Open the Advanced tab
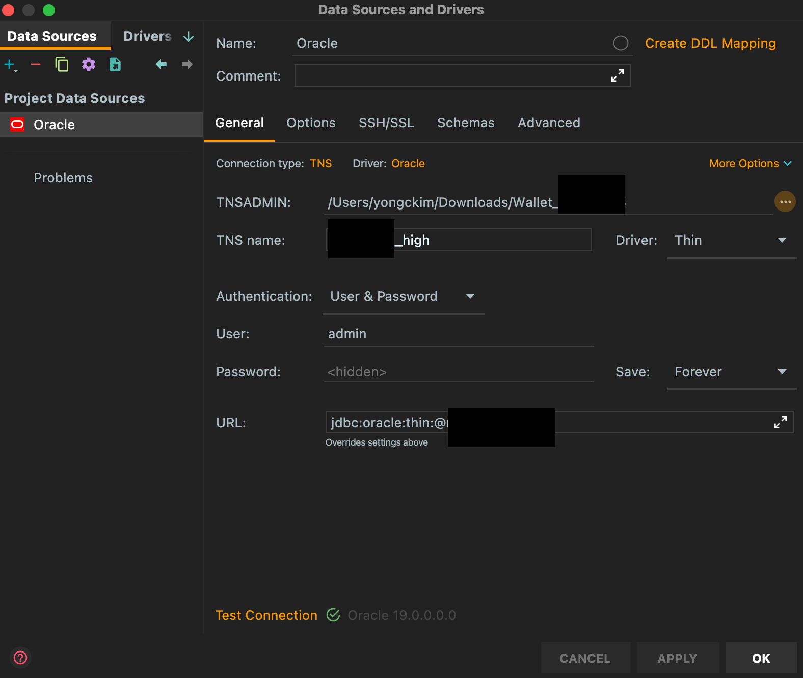This screenshot has width=803, height=678. (x=549, y=123)
